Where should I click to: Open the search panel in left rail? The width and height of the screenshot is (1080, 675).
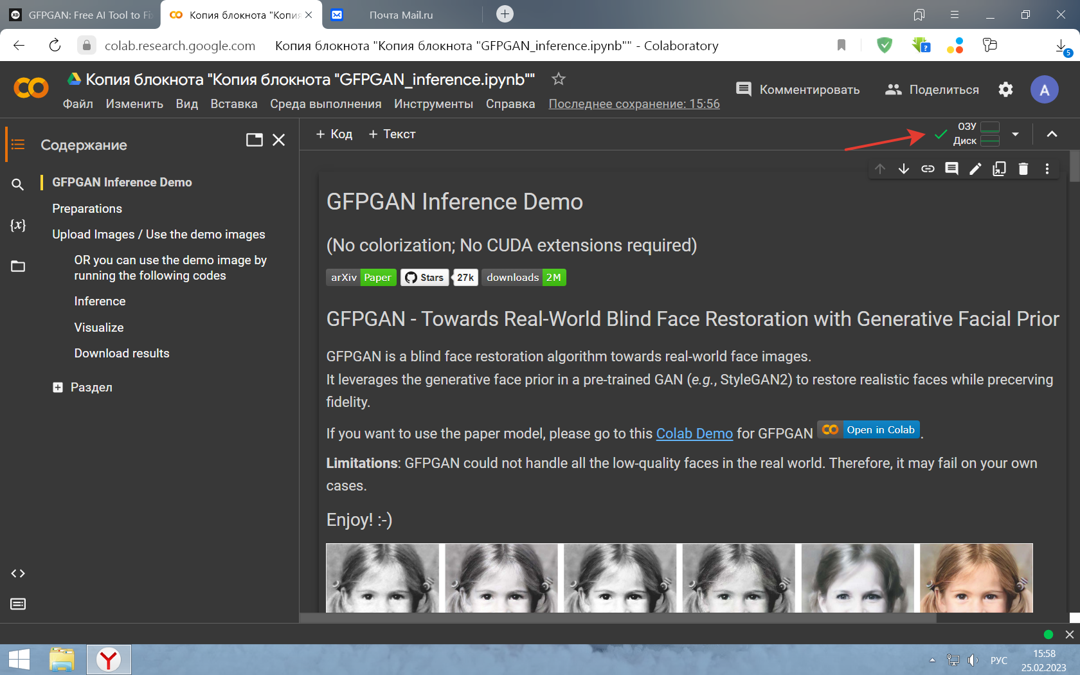tap(18, 184)
